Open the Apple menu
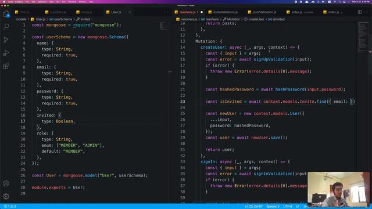The image size is (372, 209). coord(4,2)
